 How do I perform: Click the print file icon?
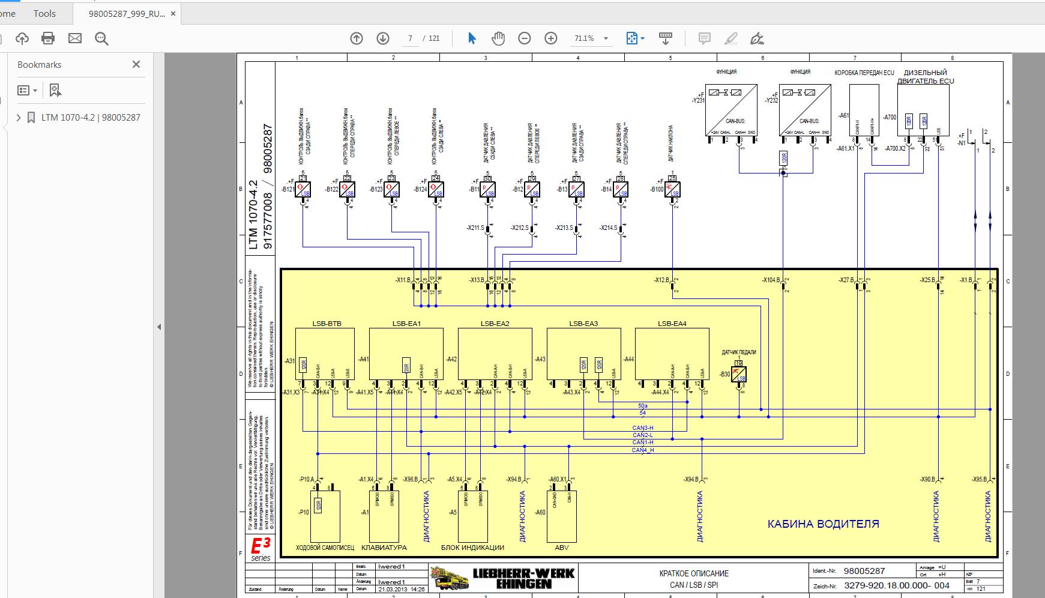tap(48, 38)
